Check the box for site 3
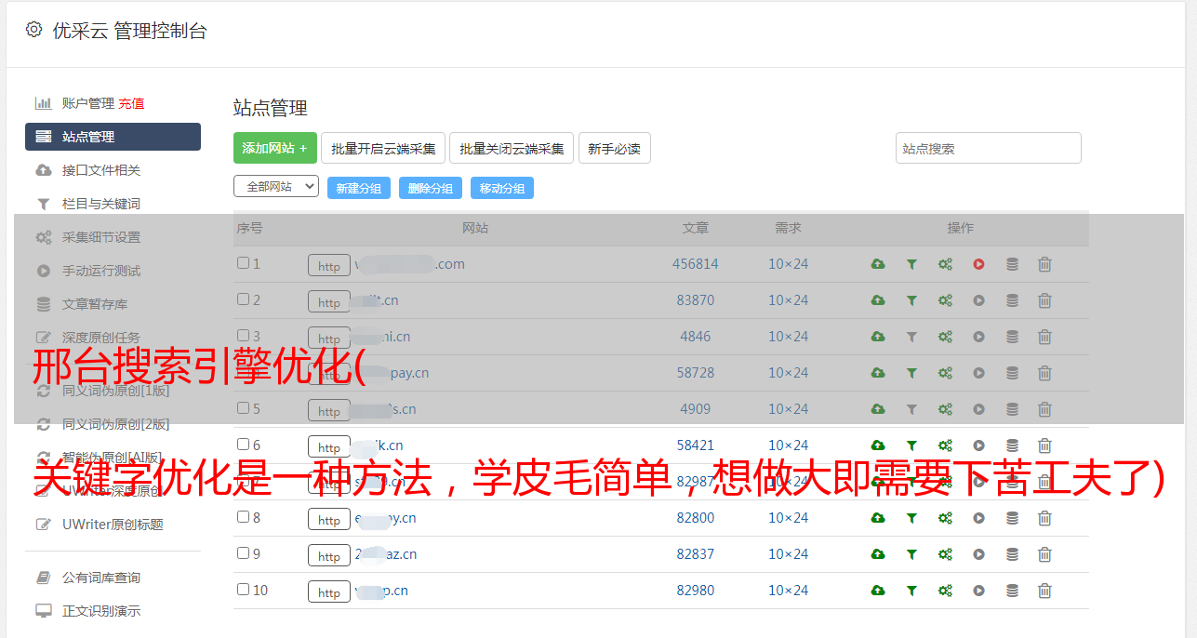The height and width of the screenshot is (638, 1197). pos(243,336)
